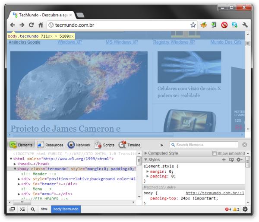Open the Styles gear options menu
The height and width of the screenshot is (222, 259).
239,160
